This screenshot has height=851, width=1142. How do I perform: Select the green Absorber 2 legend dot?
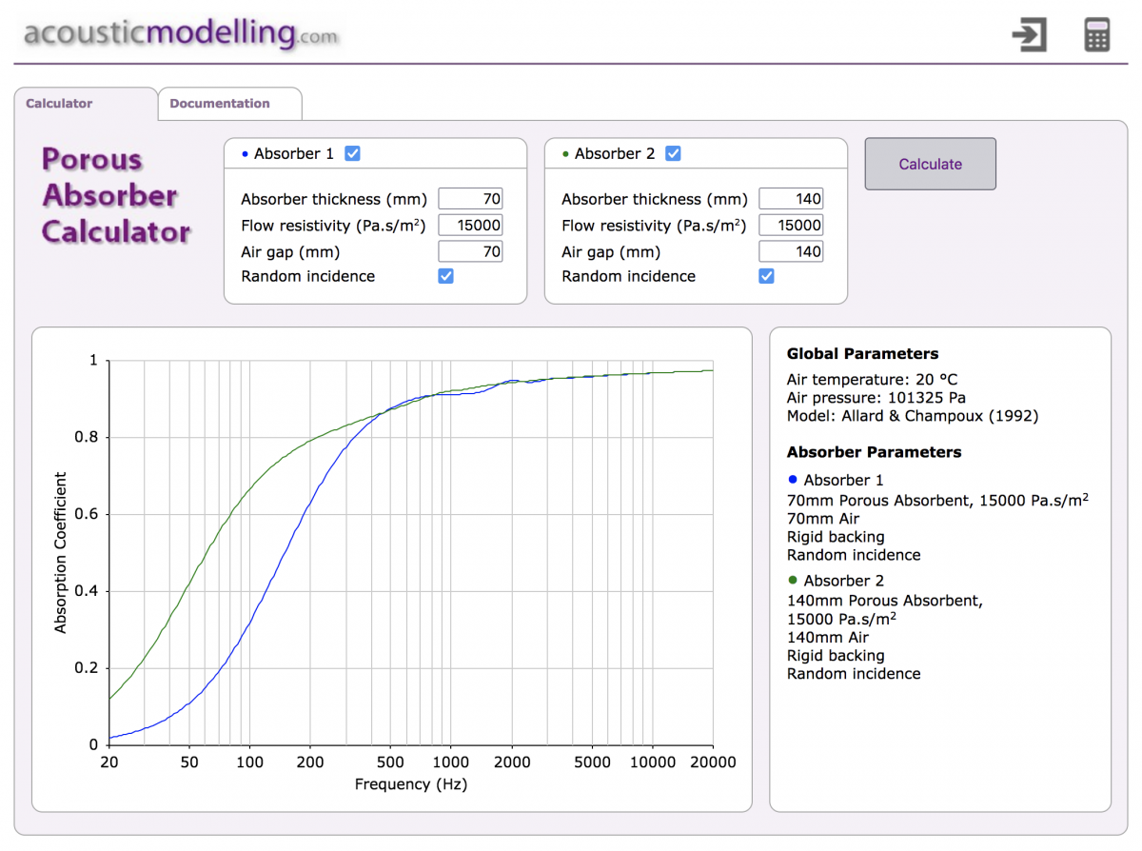[x=793, y=580]
